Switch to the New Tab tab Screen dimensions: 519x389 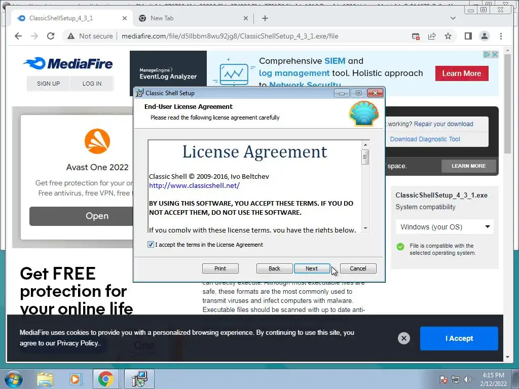point(194,18)
